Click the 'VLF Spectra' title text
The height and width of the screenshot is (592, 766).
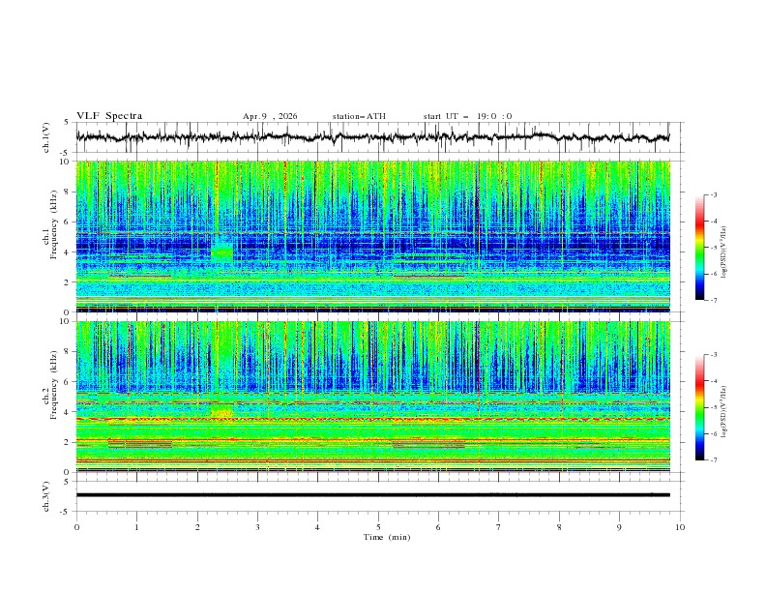tap(109, 116)
